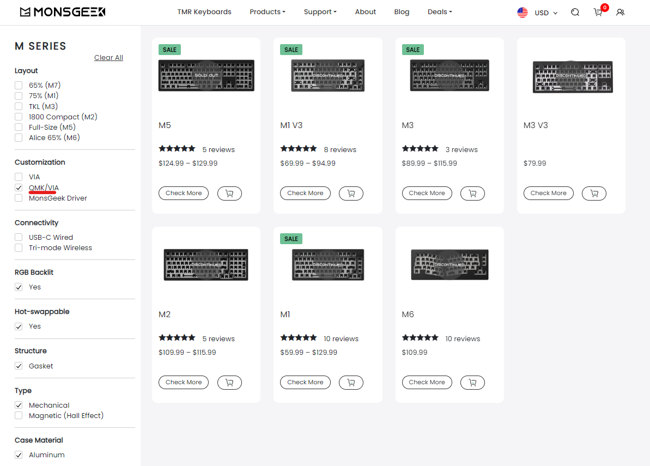Open the Blog menu item
650x466 pixels.
pos(402,12)
